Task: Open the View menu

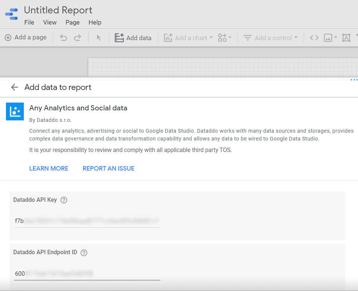Action: click(50, 22)
